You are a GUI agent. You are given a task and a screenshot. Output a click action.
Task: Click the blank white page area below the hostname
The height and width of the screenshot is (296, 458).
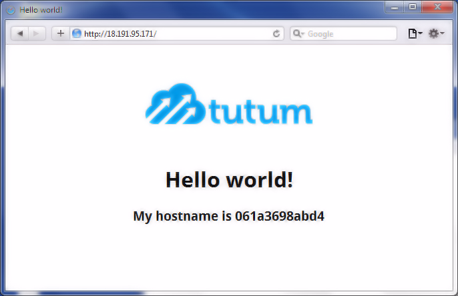[x=229, y=260]
